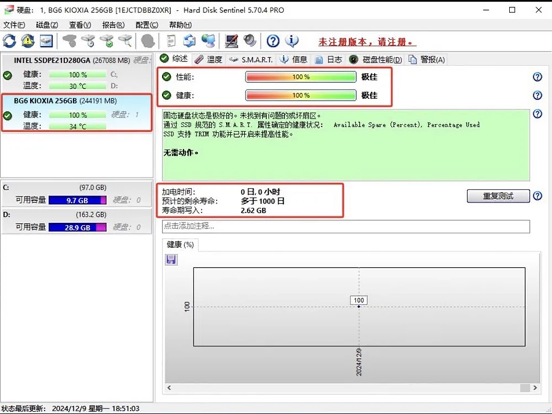
Task: Select the BG6 KIOXIA 256GB disk entry
Action: pos(77,112)
